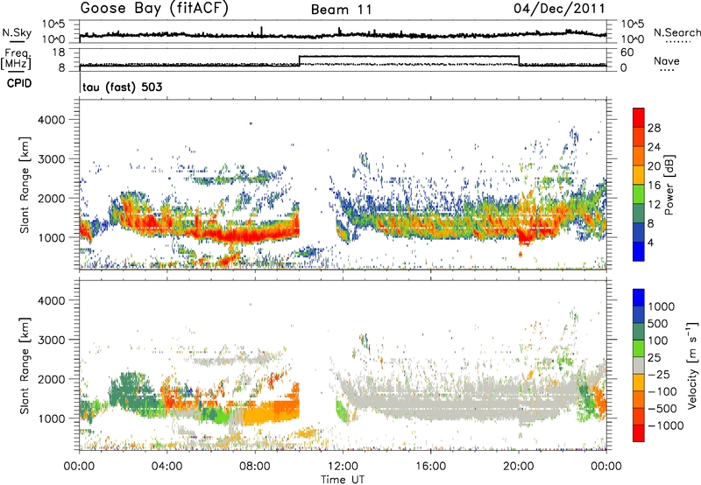
Task: Pick the light green 25–100 velocity swatch
Action: click(639, 348)
